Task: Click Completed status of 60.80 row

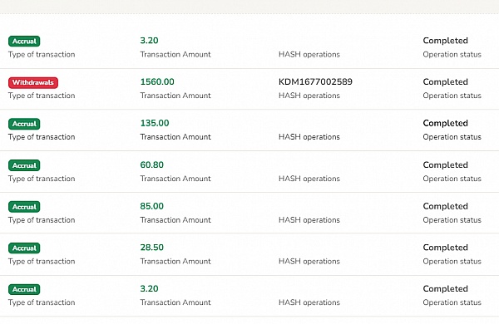Action: (x=445, y=165)
